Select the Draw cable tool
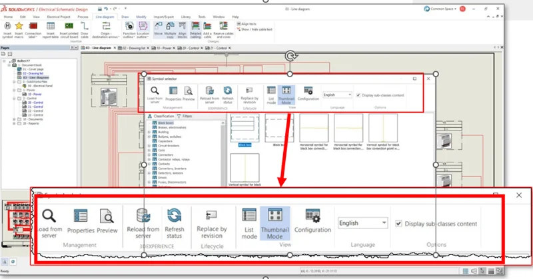 85,29
